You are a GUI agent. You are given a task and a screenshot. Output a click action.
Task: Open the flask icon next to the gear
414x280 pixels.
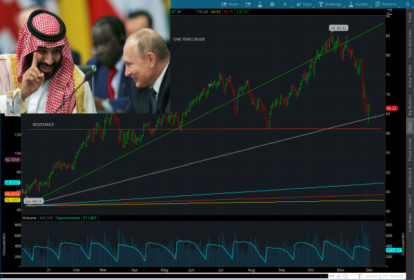point(260,4)
